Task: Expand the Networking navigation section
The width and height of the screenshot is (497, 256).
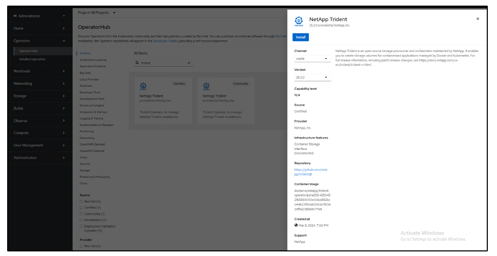Action: point(39,84)
